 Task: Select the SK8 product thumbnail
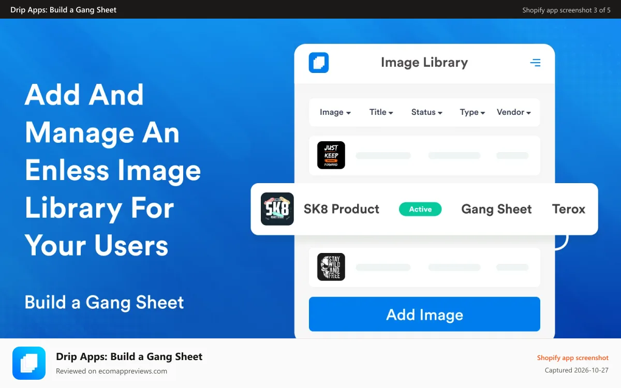[x=277, y=209]
